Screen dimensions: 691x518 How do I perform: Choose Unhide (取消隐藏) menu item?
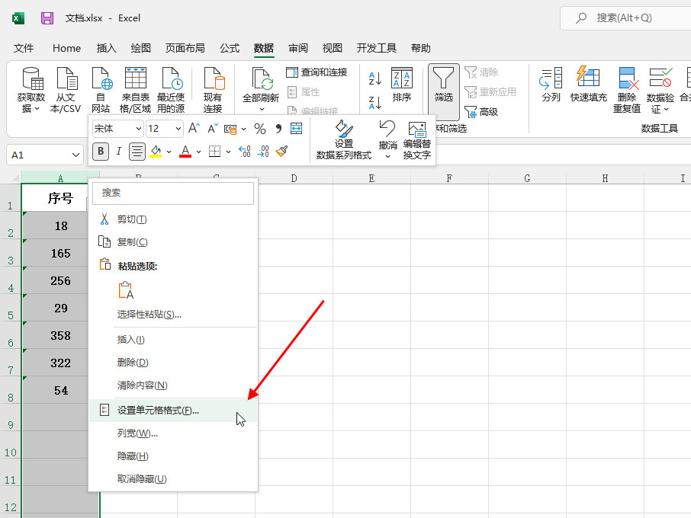click(x=172, y=479)
